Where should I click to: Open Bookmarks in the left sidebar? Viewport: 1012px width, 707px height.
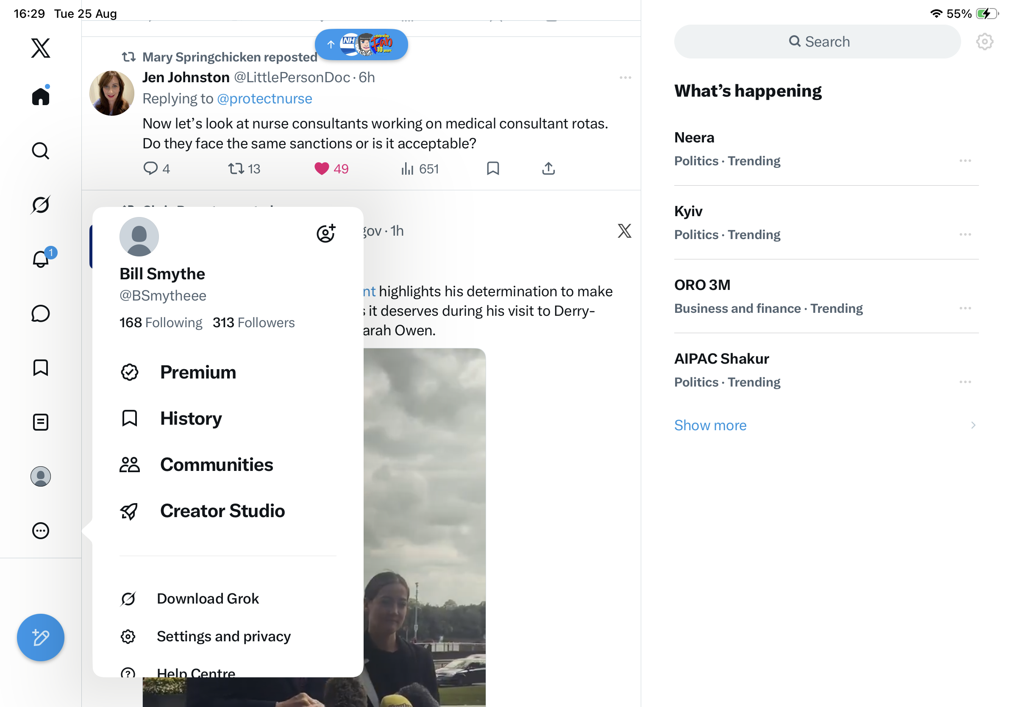pyautogui.click(x=41, y=367)
